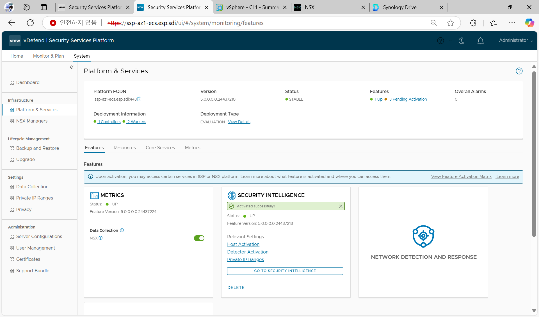Switch to the vSphere CL1 Summary tab
Image resolution: width=539 pixels, height=317 pixels.
252,7
